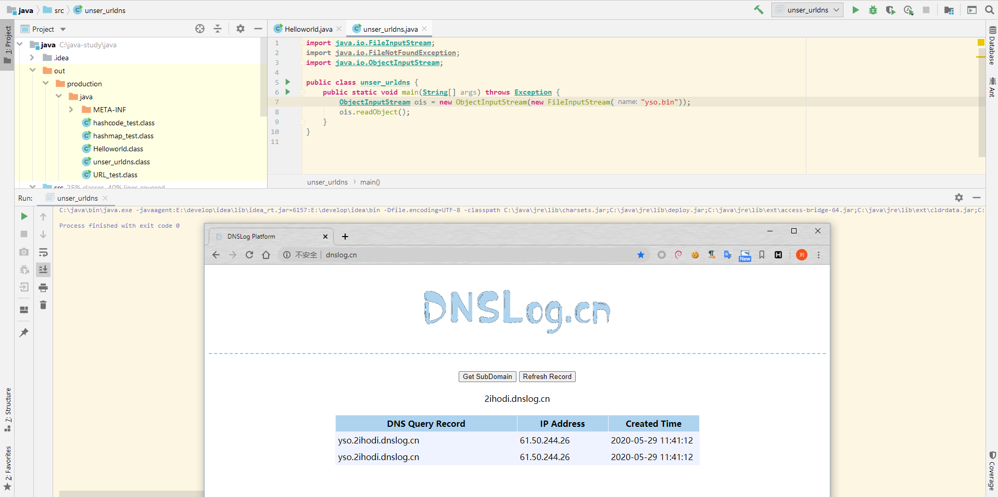Run with Coverage from top toolbar
Viewport: 998px width, 497px height.
pyautogui.click(x=891, y=10)
